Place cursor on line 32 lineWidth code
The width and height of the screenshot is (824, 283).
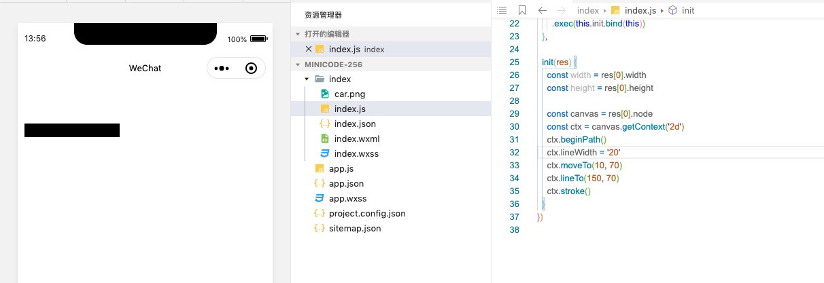pyautogui.click(x=583, y=152)
